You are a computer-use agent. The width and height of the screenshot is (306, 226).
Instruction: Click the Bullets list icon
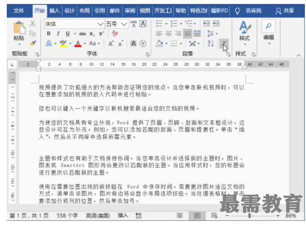[x=159, y=24]
